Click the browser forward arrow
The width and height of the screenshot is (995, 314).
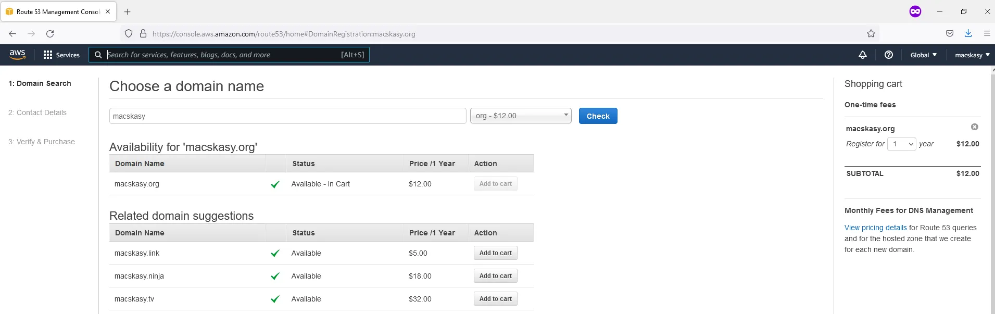coord(31,34)
